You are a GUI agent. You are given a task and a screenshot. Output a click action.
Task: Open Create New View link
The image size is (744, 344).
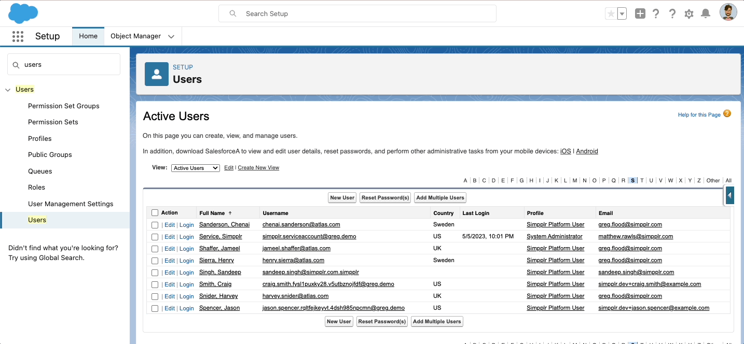coord(258,167)
